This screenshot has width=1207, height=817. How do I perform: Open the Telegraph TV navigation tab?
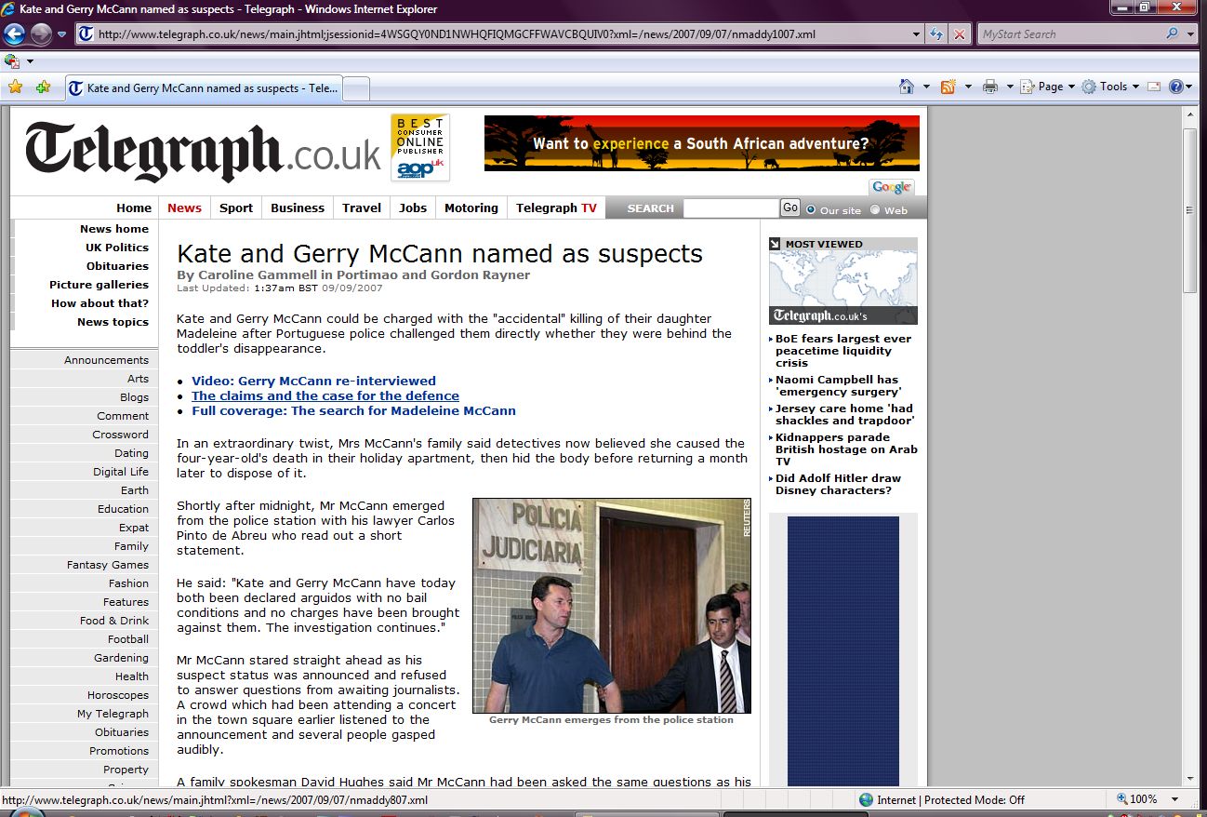point(556,208)
